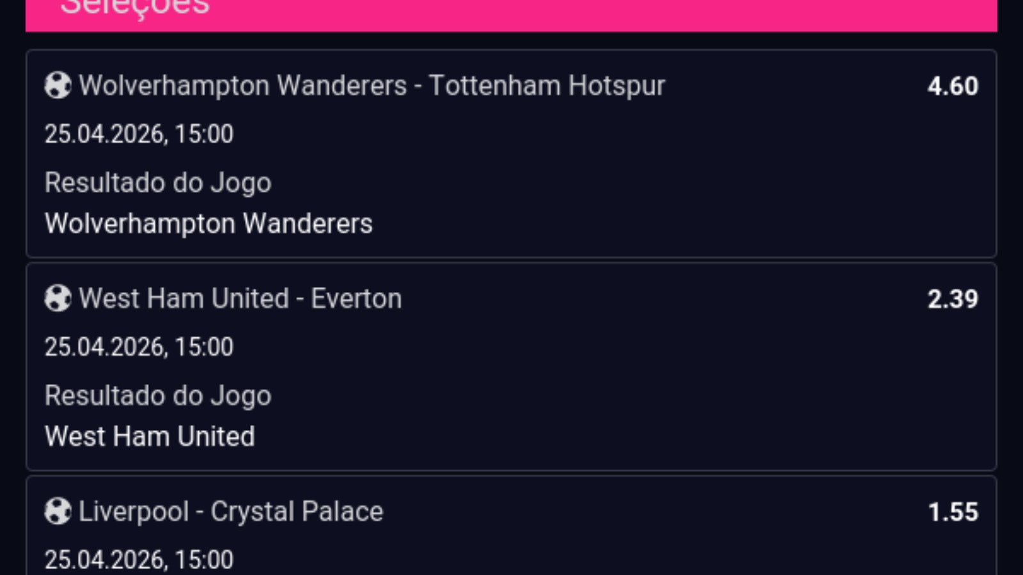Screen dimensions: 1023x575
Task: Select the 1.55 odds value
Action: pos(953,512)
